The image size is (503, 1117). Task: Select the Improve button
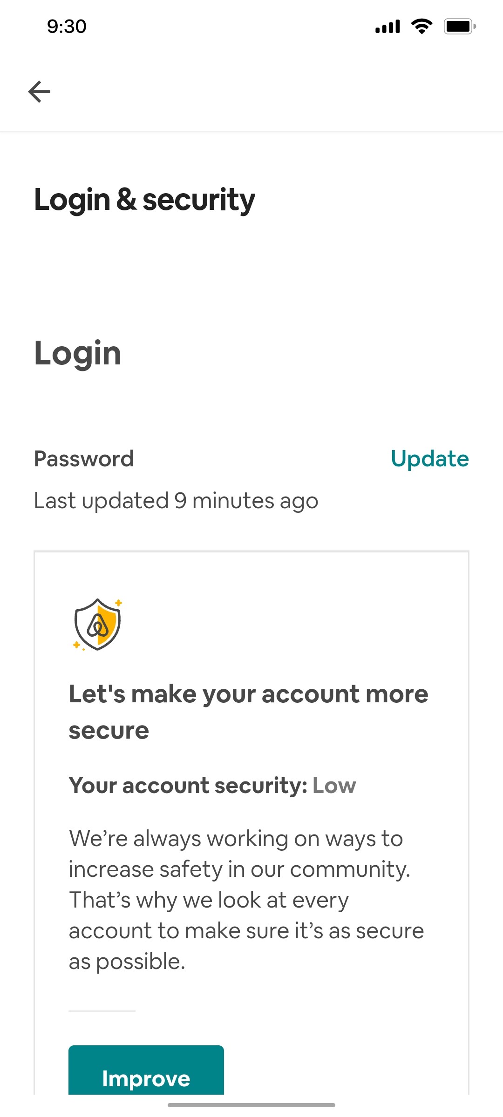pyautogui.click(x=146, y=1079)
